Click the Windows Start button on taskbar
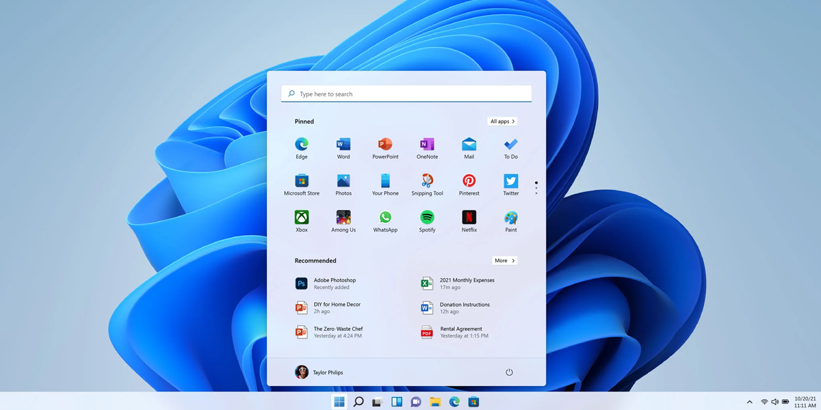The height and width of the screenshot is (410, 821). pyautogui.click(x=339, y=402)
